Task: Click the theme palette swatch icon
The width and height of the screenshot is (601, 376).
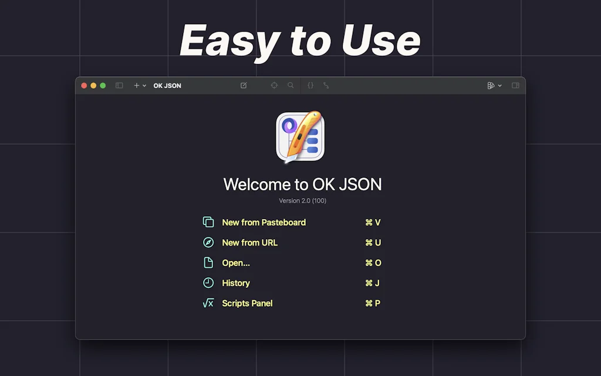Action: pyautogui.click(x=492, y=85)
